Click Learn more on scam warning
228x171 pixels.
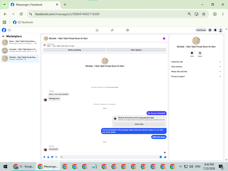[x=139, y=124]
